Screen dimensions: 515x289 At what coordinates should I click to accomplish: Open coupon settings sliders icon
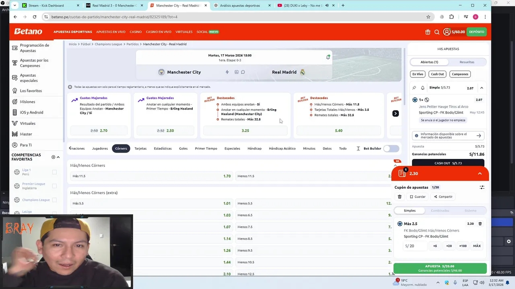click(482, 187)
